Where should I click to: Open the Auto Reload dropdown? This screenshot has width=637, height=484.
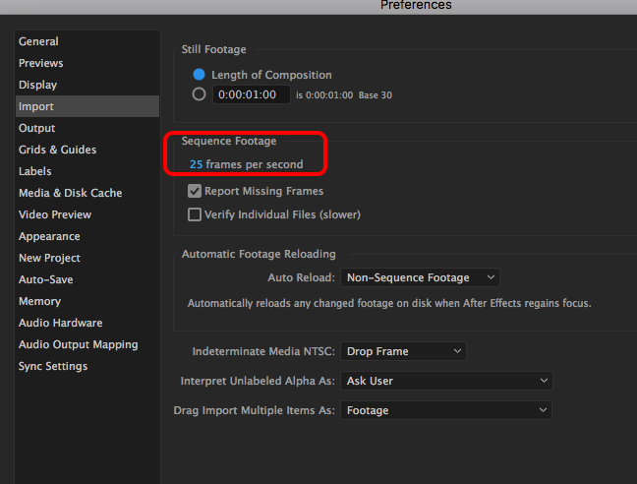(x=420, y=277)
